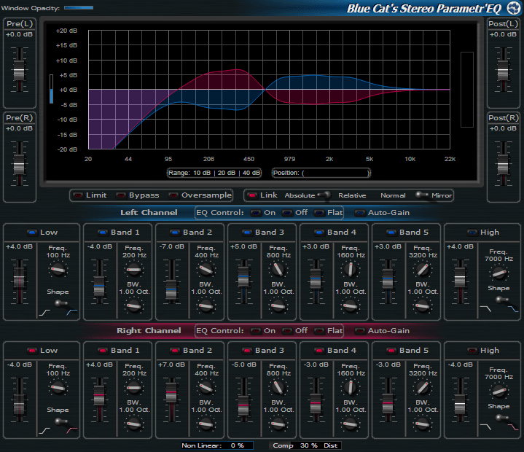524x452 pixels.
Task: Set Right Channel EQ Control to On
Action: click(256, 331)
